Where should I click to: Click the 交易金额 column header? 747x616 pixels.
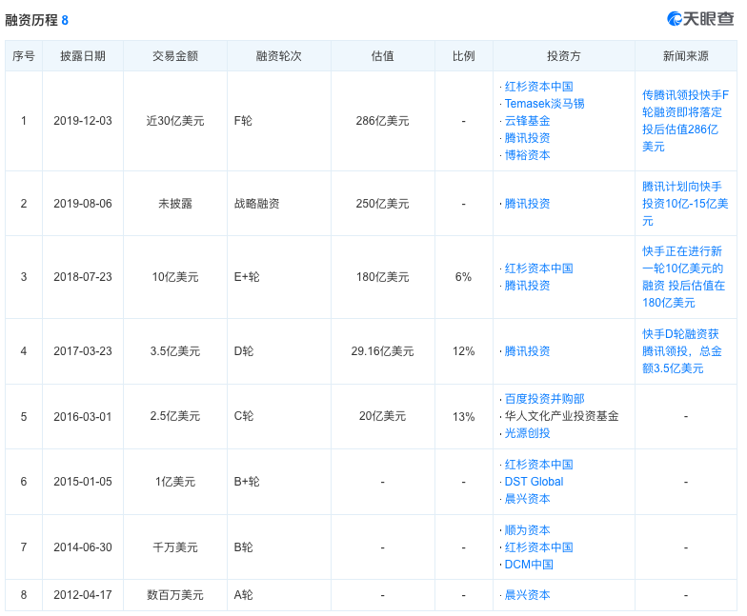175,56
